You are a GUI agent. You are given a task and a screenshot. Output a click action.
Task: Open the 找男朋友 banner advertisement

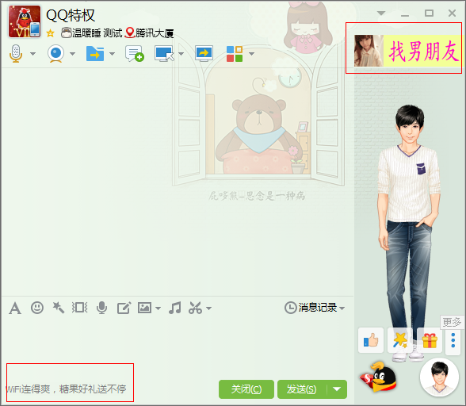pos(407,51)
